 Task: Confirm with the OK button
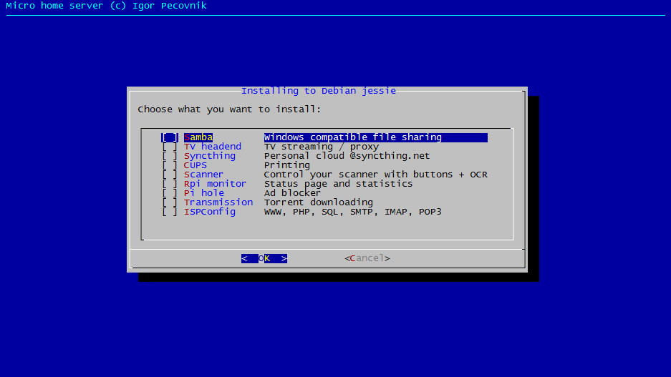pos(264,258)
